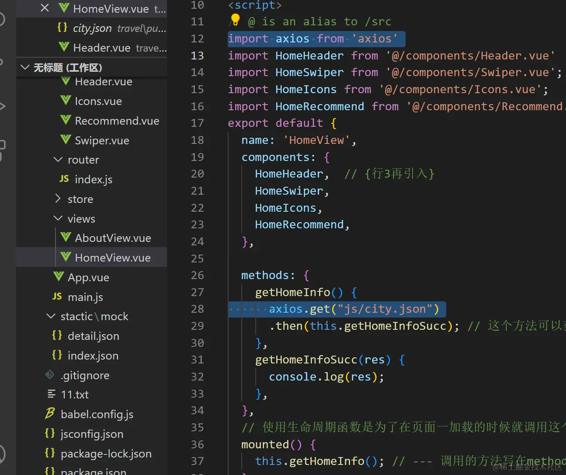Click the text file icon beside 11.txt
The height and width of the screenshot is (475, 566).
coord(52,394)
